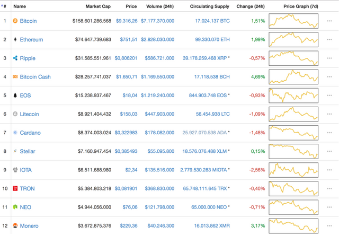This screenshot has width=339, height=234.
Task: Open the more-options dots for Bitcoin Cash row
Action: point(329,77)
